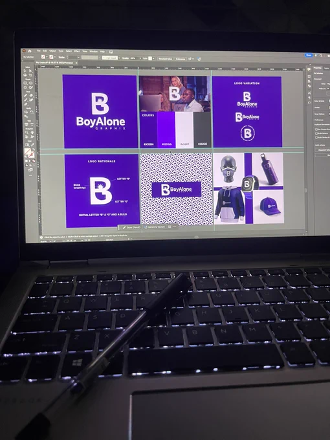
Task: Click the blue Share button
Action: [309, 55]
